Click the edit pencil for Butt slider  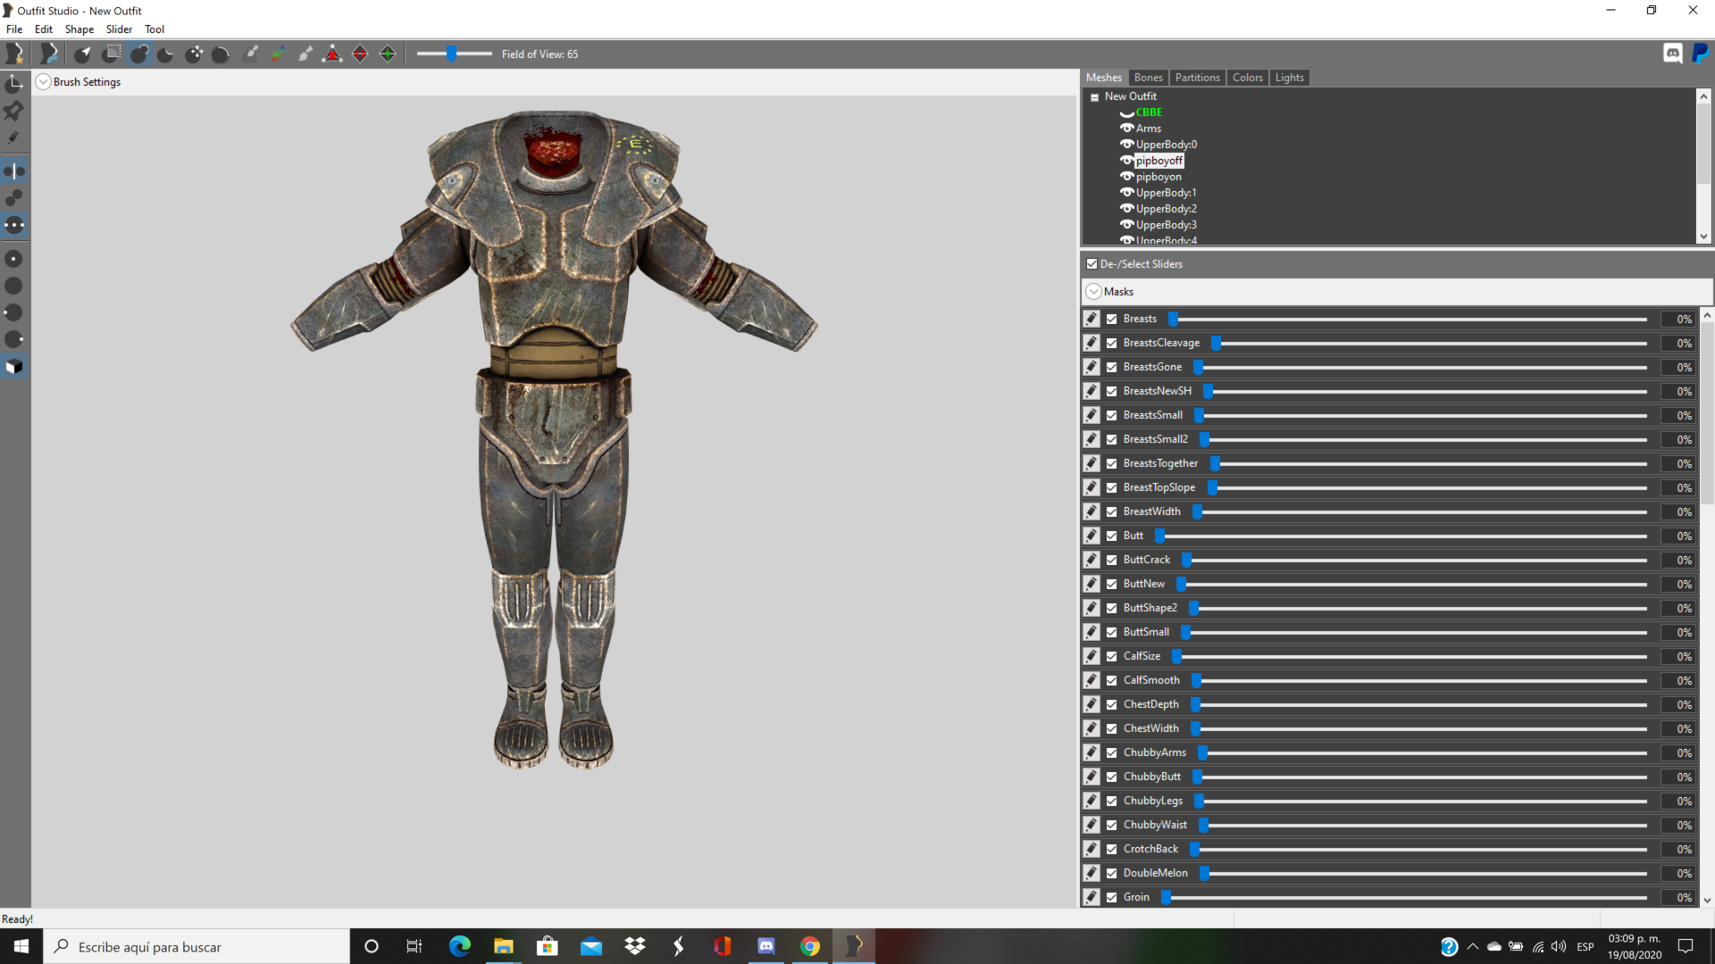pos(1092,536)
